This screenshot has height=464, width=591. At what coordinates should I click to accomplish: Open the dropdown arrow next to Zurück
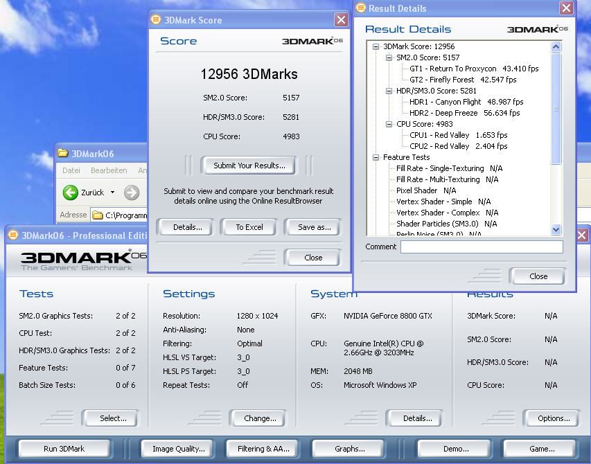(112, 193)
